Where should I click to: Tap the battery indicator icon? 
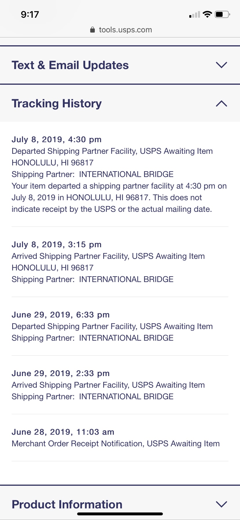[222, 14]
